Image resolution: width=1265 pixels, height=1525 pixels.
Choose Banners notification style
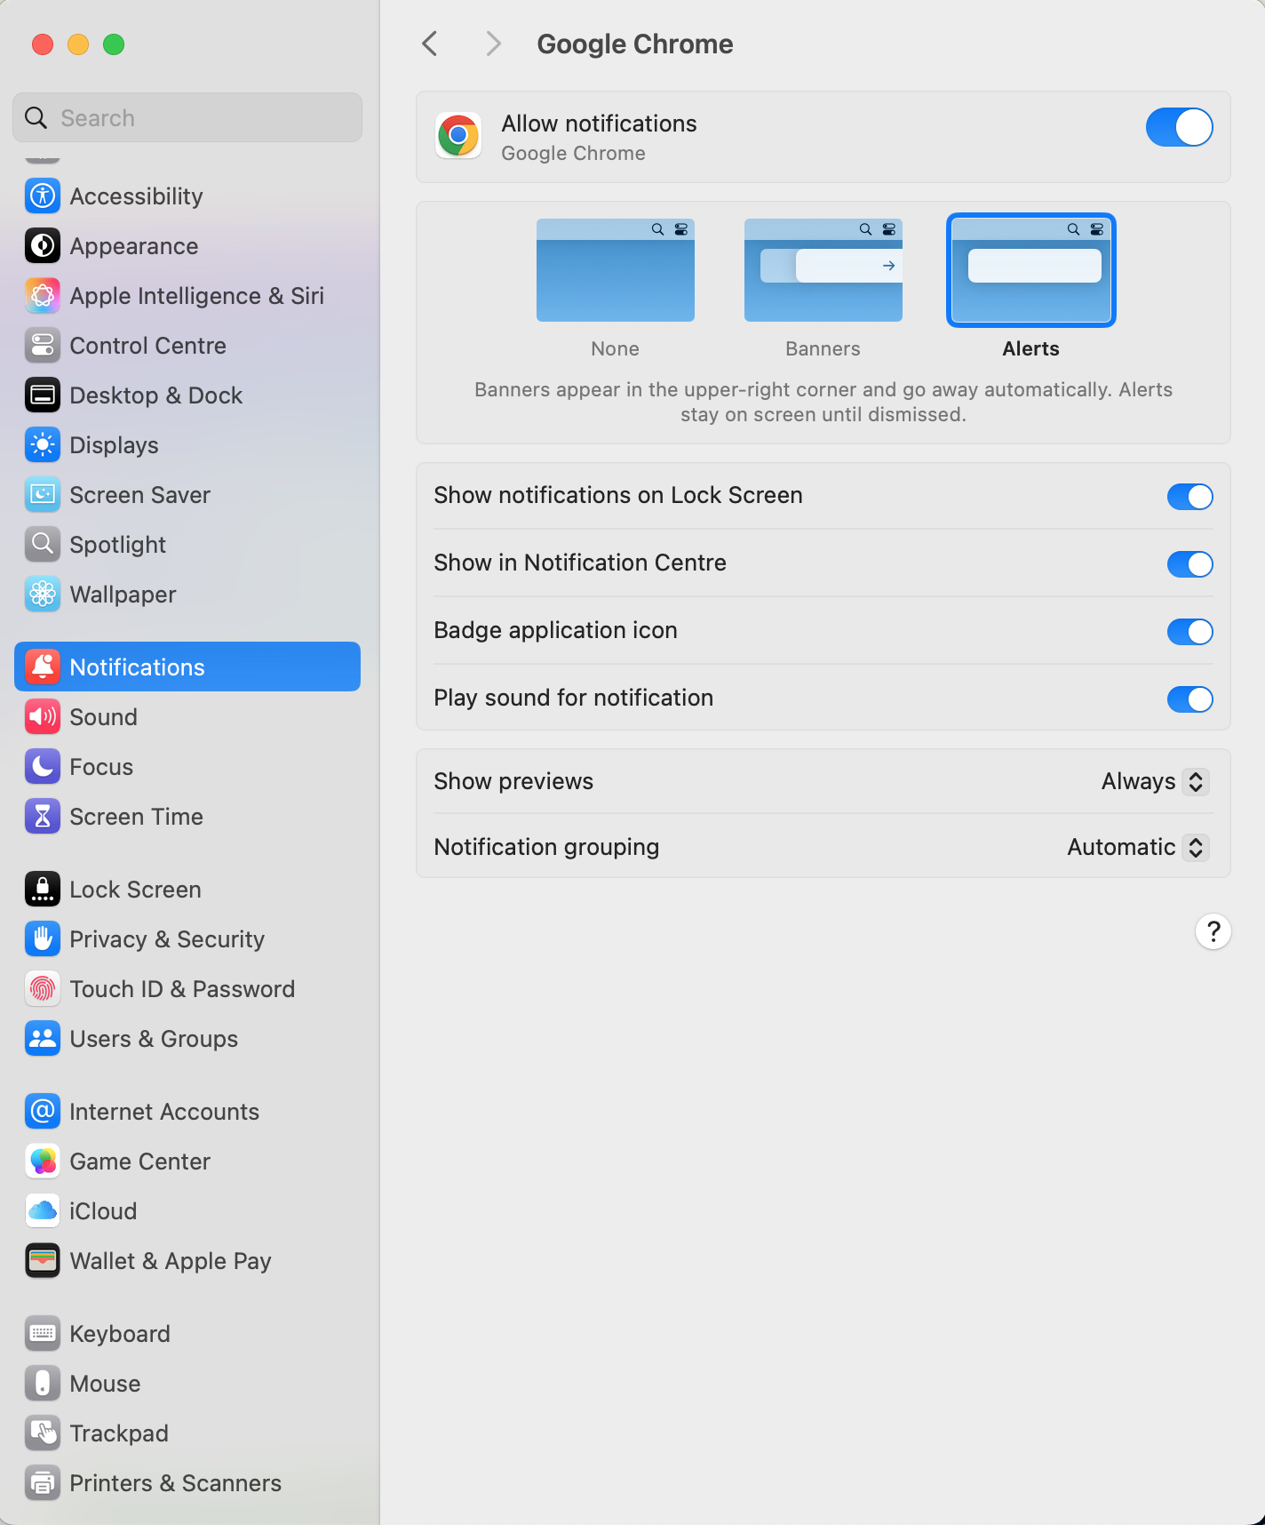point(823,270)
